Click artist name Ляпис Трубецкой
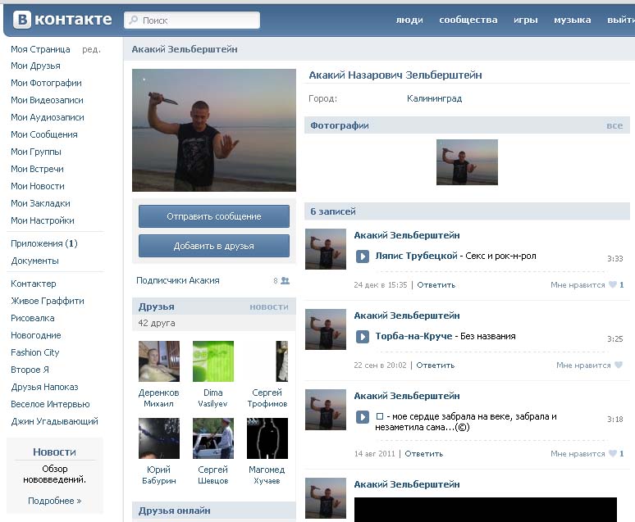This screenshot has height=522, width=635. [416, 256]
